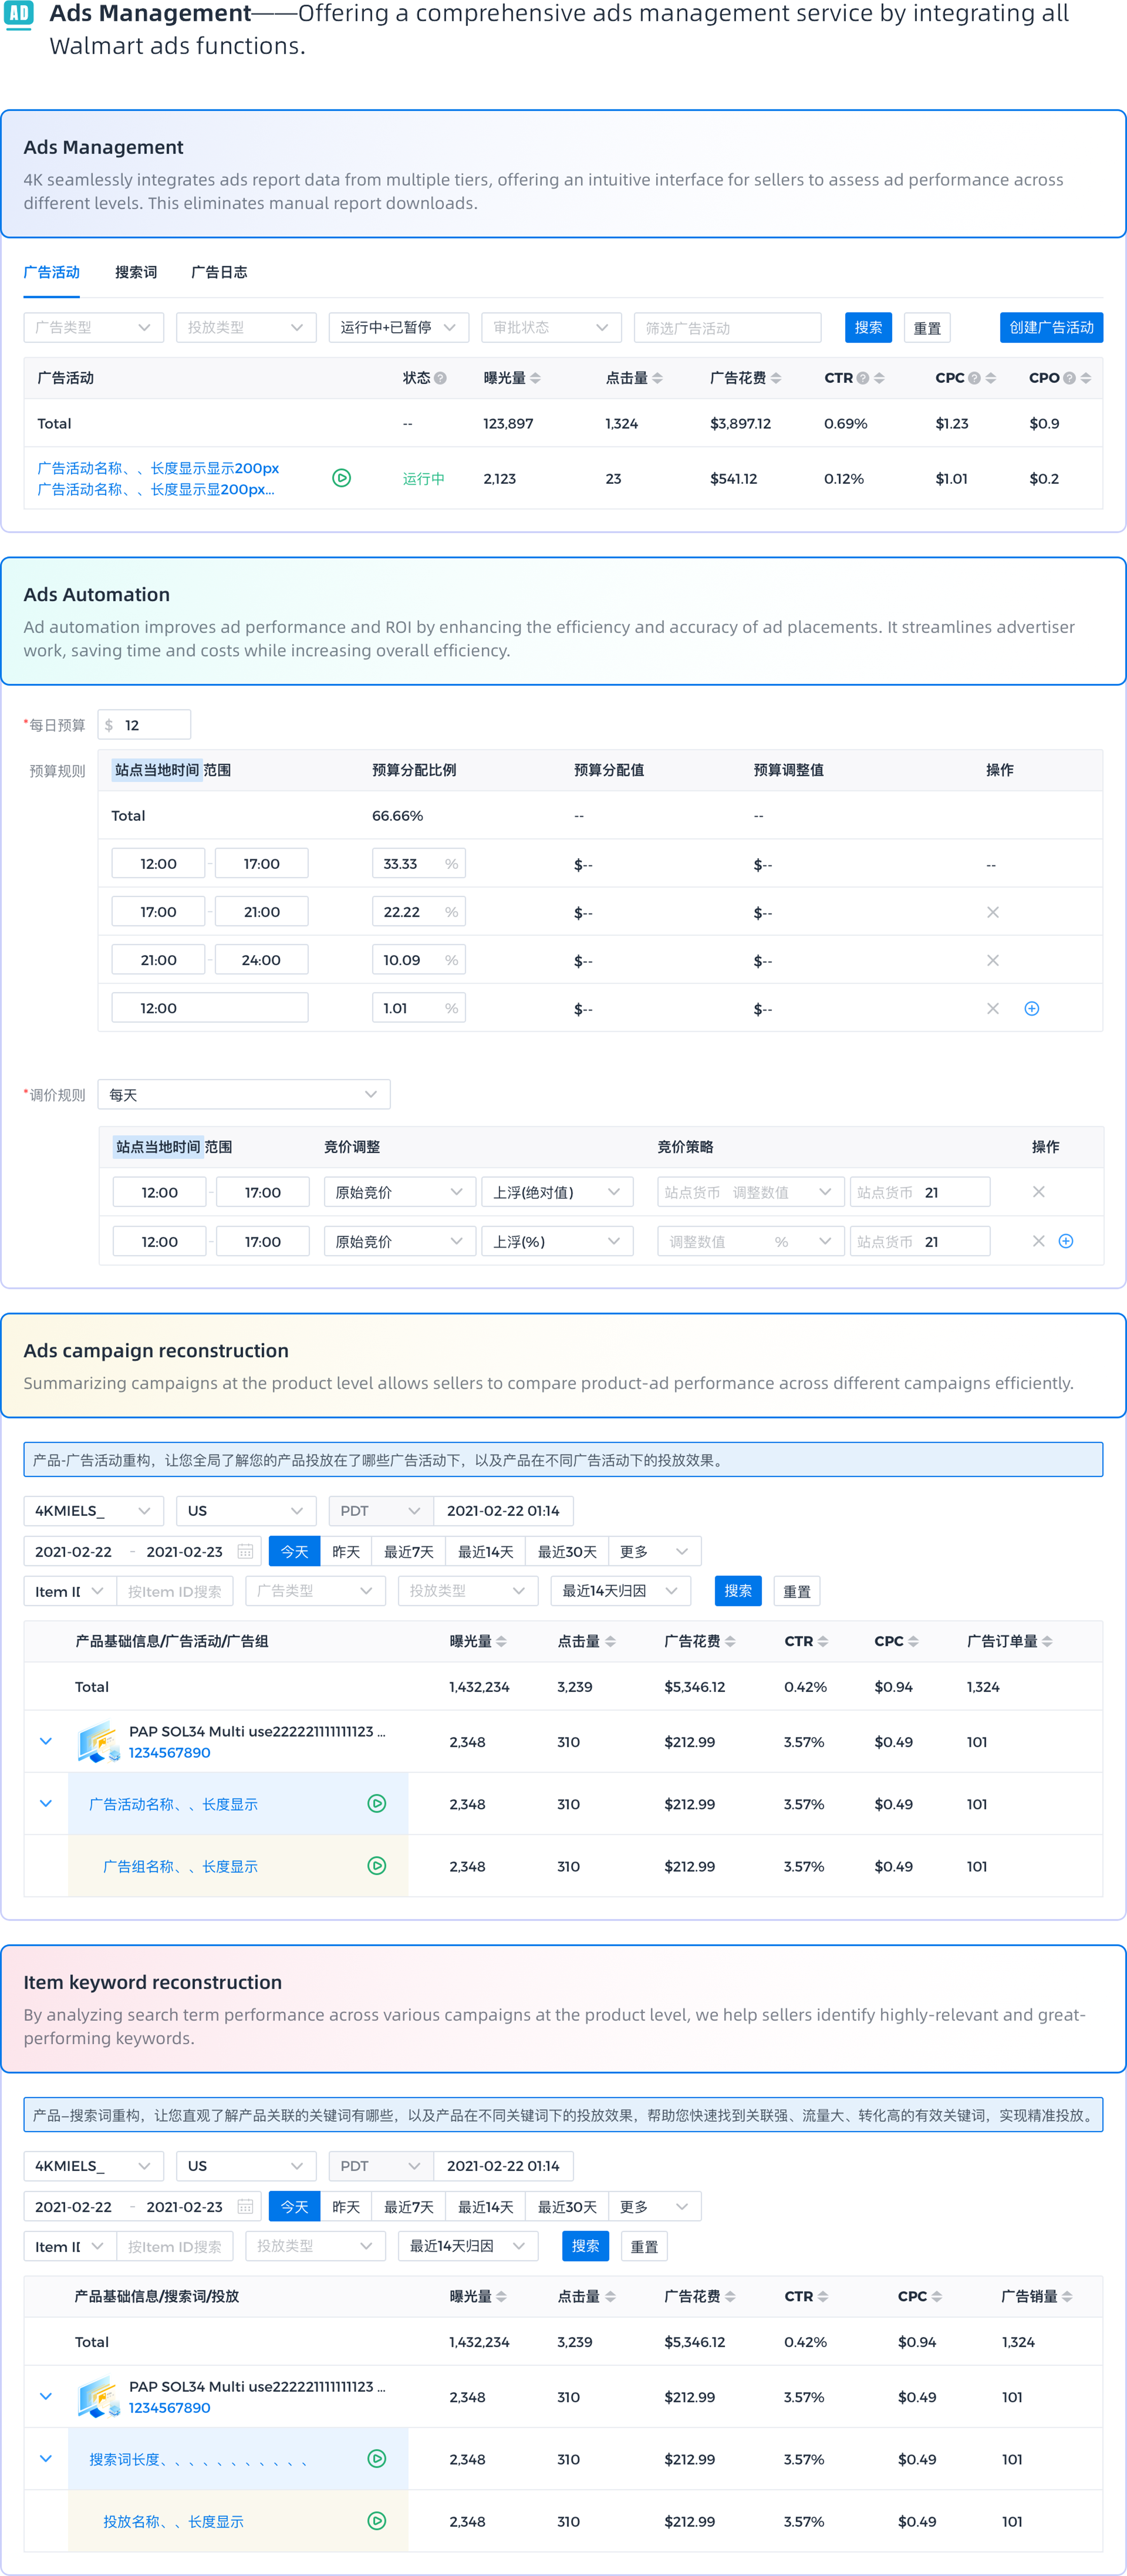Toggle status icon for 广告组名称、、长度显示 row
1127x2576 pixels.
tap(377, 1865)
